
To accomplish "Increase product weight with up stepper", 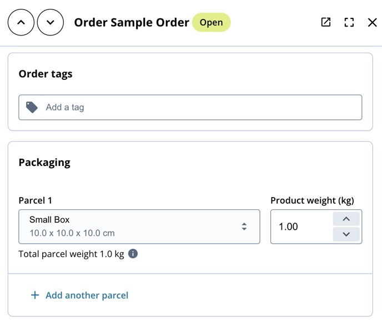I will [346, 219].
